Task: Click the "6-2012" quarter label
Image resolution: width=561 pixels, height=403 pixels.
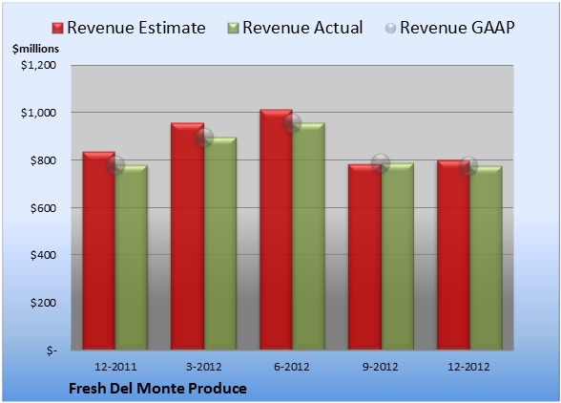Action: click(292, 367)
